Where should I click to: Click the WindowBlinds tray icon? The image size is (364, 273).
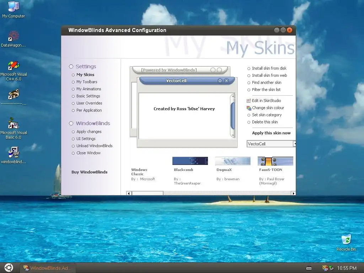tap(325, 268)
